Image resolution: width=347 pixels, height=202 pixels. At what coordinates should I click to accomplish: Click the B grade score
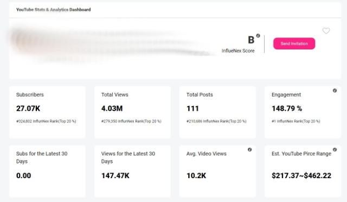[x=251, y=40]
